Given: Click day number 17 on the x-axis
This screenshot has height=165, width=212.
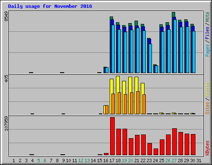Looking at the screenshot, I should click(x=112, y=160).
